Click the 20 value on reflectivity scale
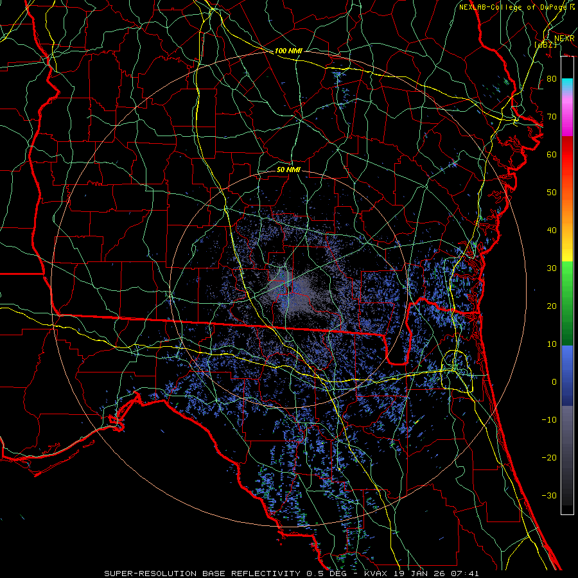578x578 pixels. click(552, 306)
